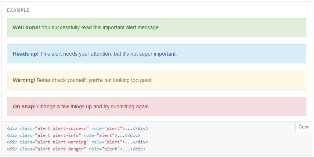Click the Copy button

304,127
